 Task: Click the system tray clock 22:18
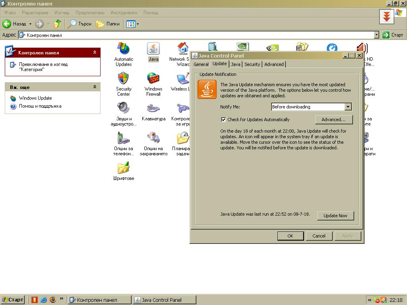396,300
